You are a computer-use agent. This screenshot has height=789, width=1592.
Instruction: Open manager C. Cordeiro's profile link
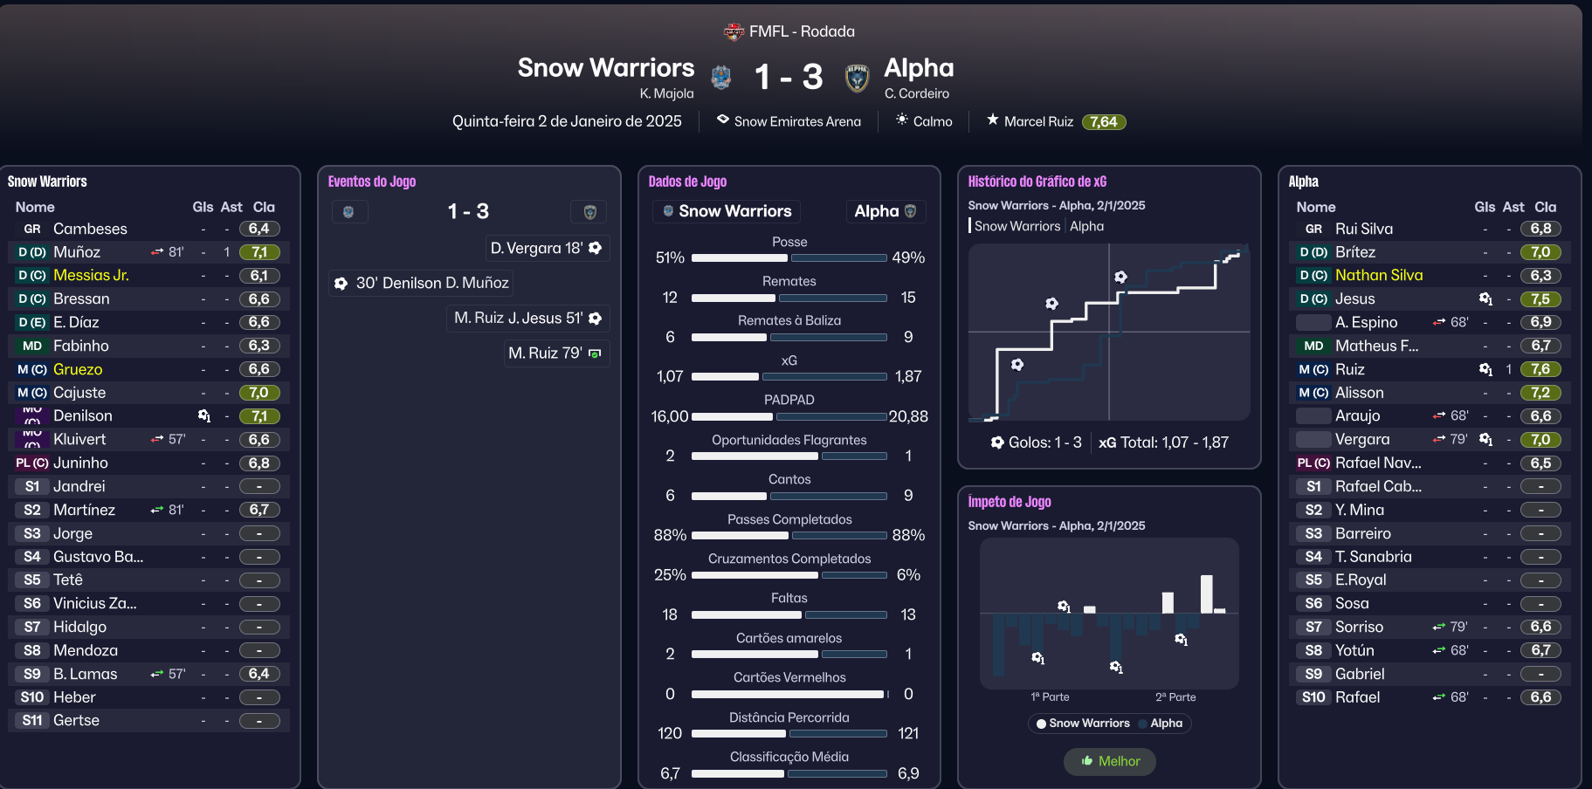point(917,93)
